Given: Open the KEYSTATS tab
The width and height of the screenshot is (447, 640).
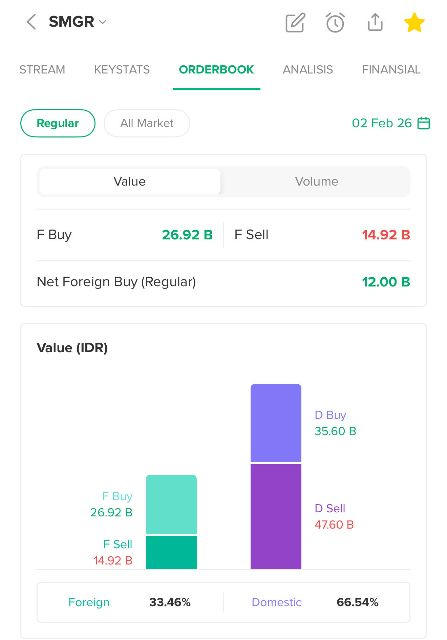Looking at the screenshot, I should coord(122,70).
